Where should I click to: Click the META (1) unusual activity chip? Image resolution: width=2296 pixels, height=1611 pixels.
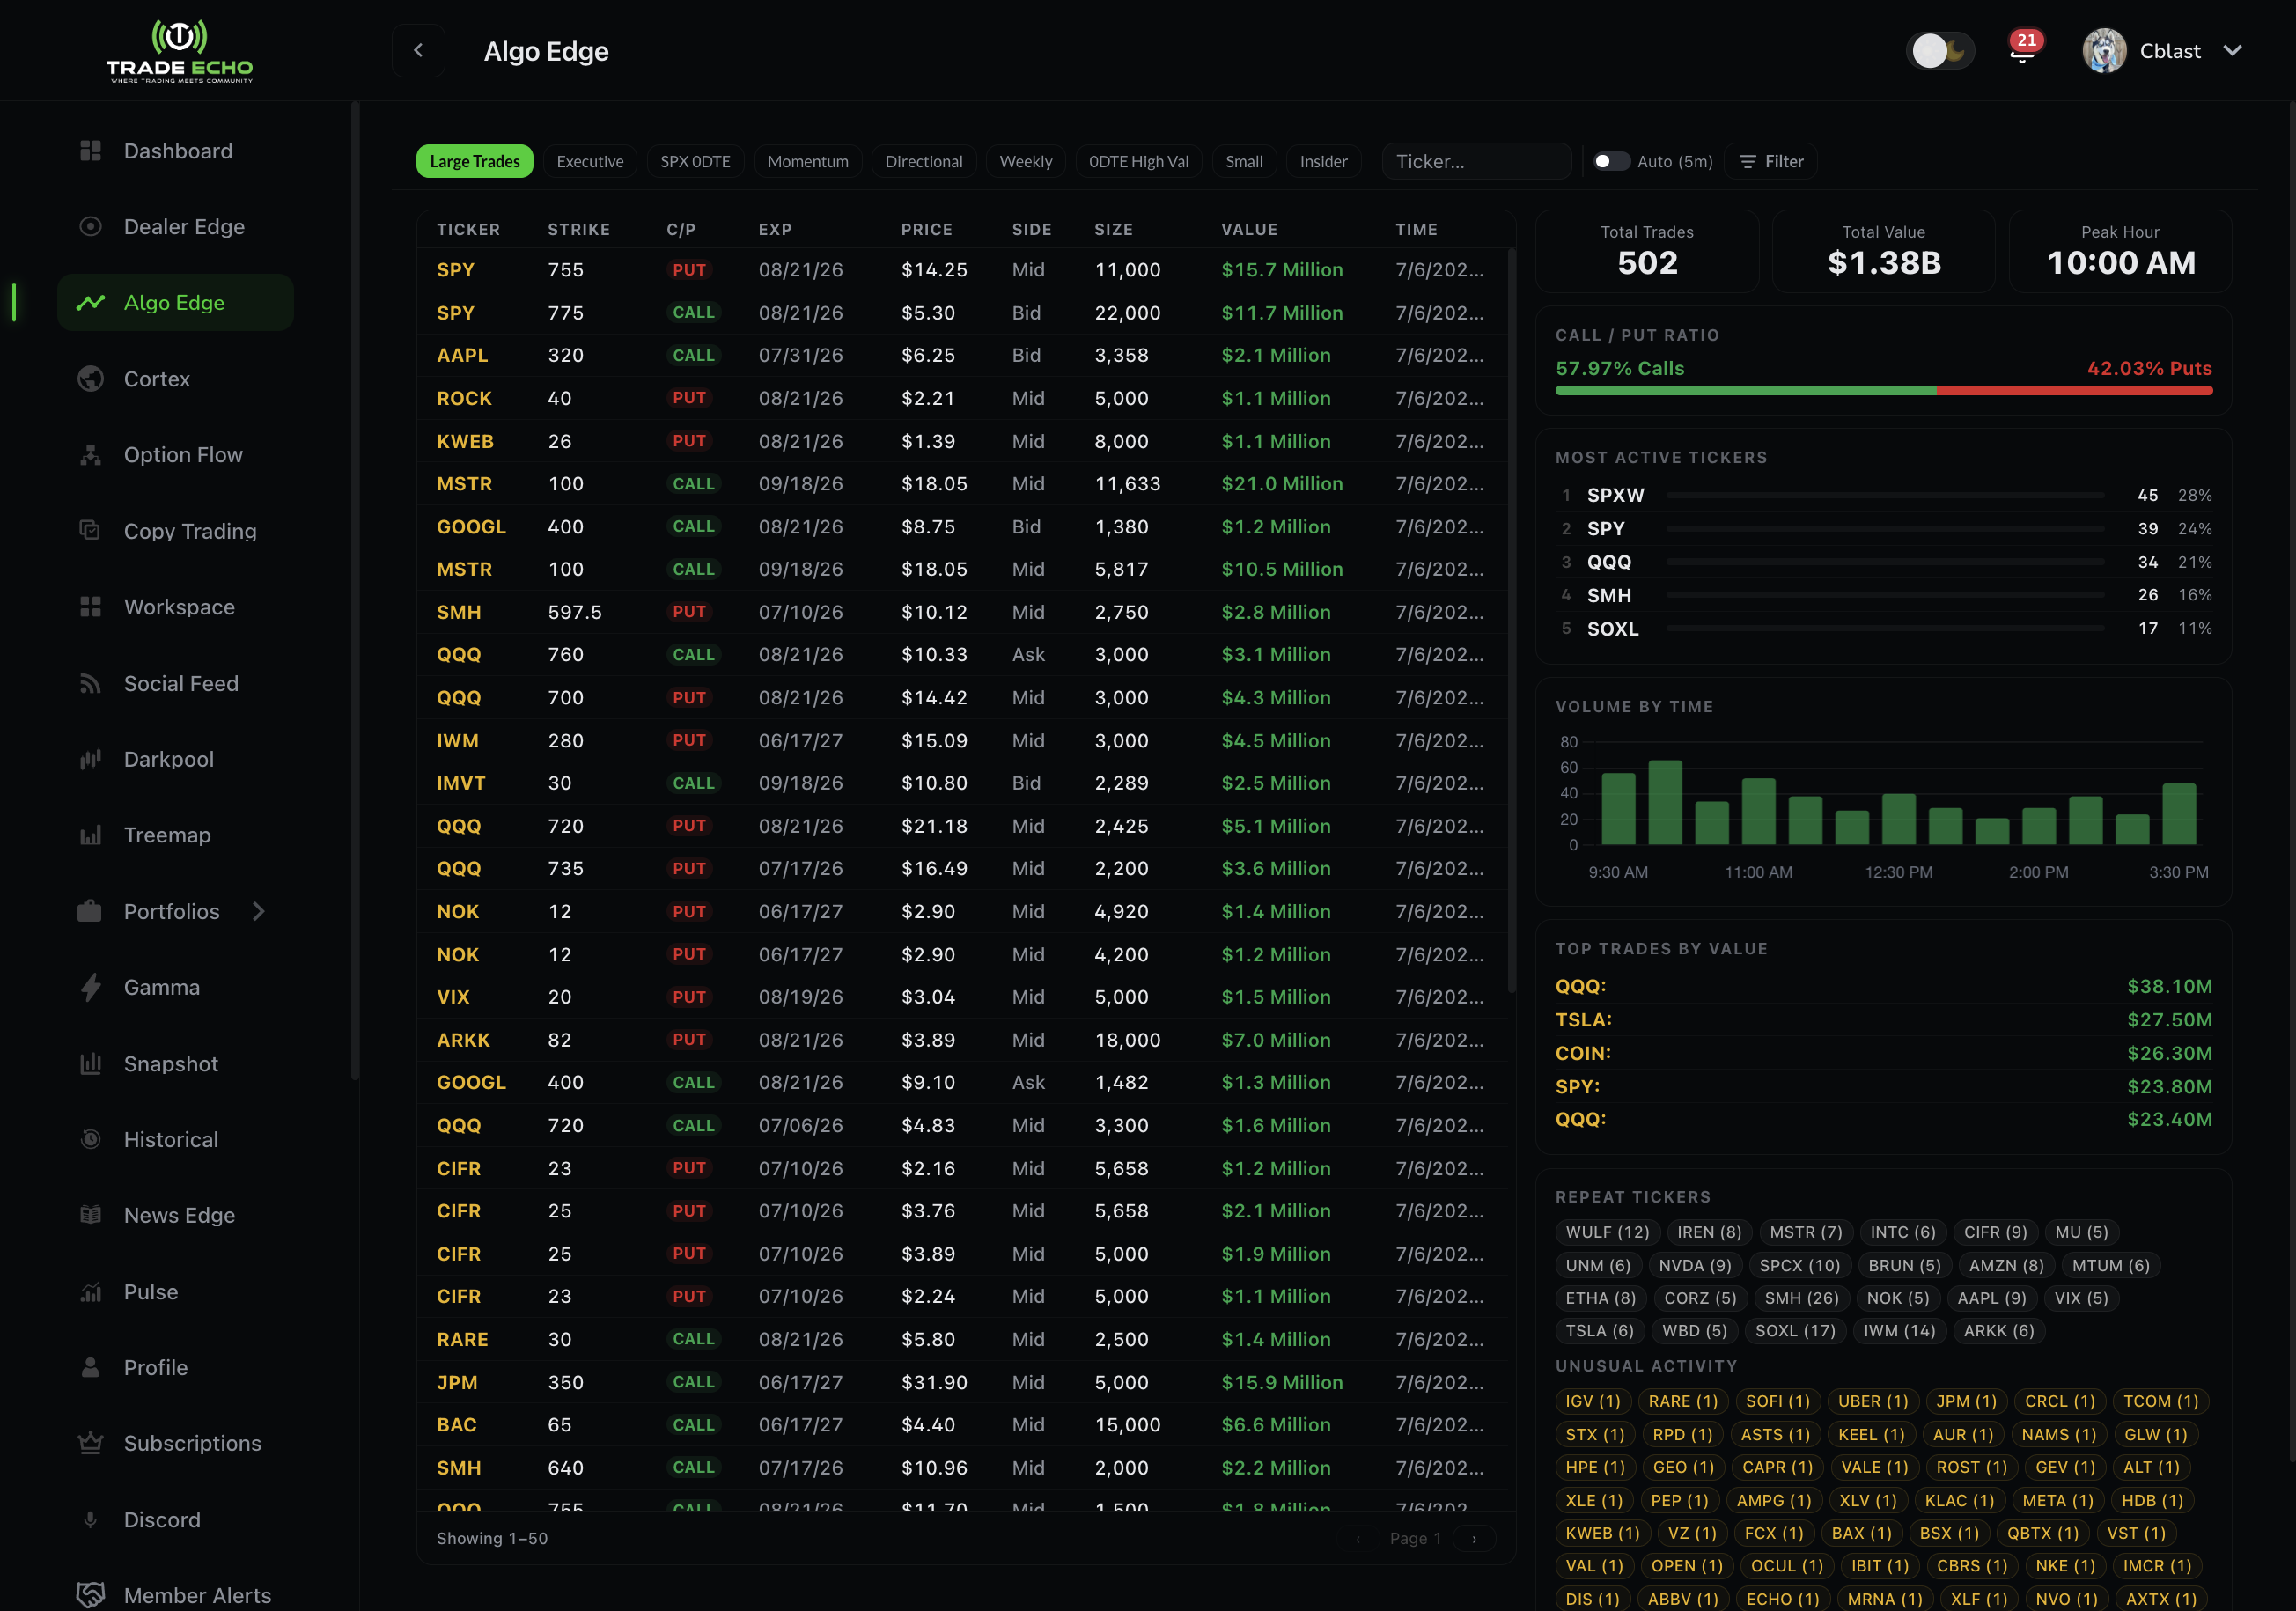(x=2058, y=1500)
